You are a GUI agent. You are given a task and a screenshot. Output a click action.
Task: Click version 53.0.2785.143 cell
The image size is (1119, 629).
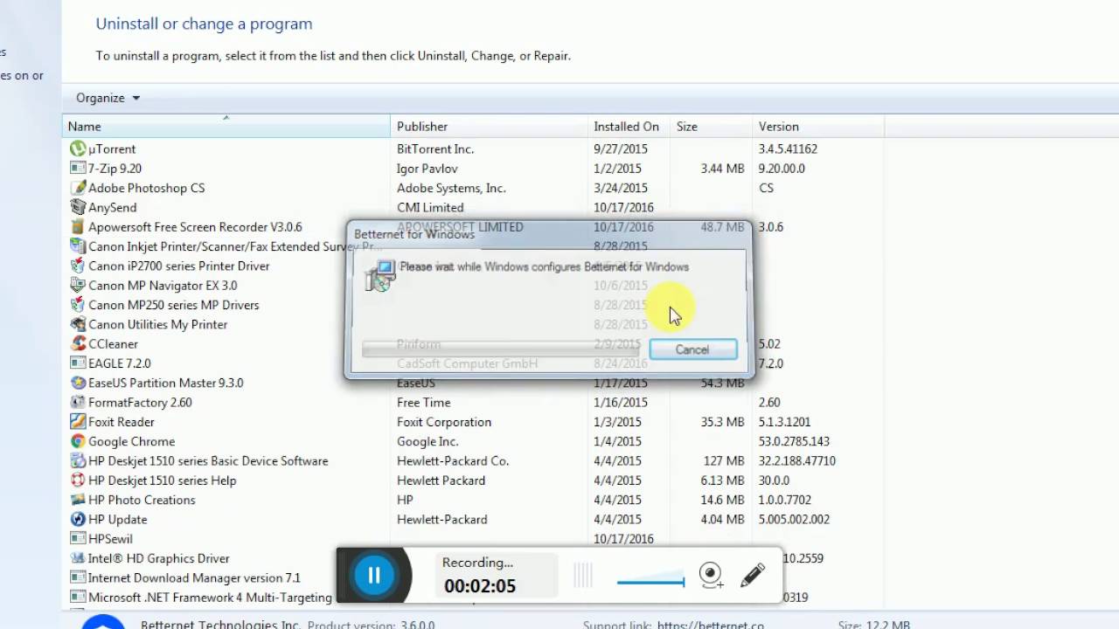pyautogui.click(x=794, y=442)
